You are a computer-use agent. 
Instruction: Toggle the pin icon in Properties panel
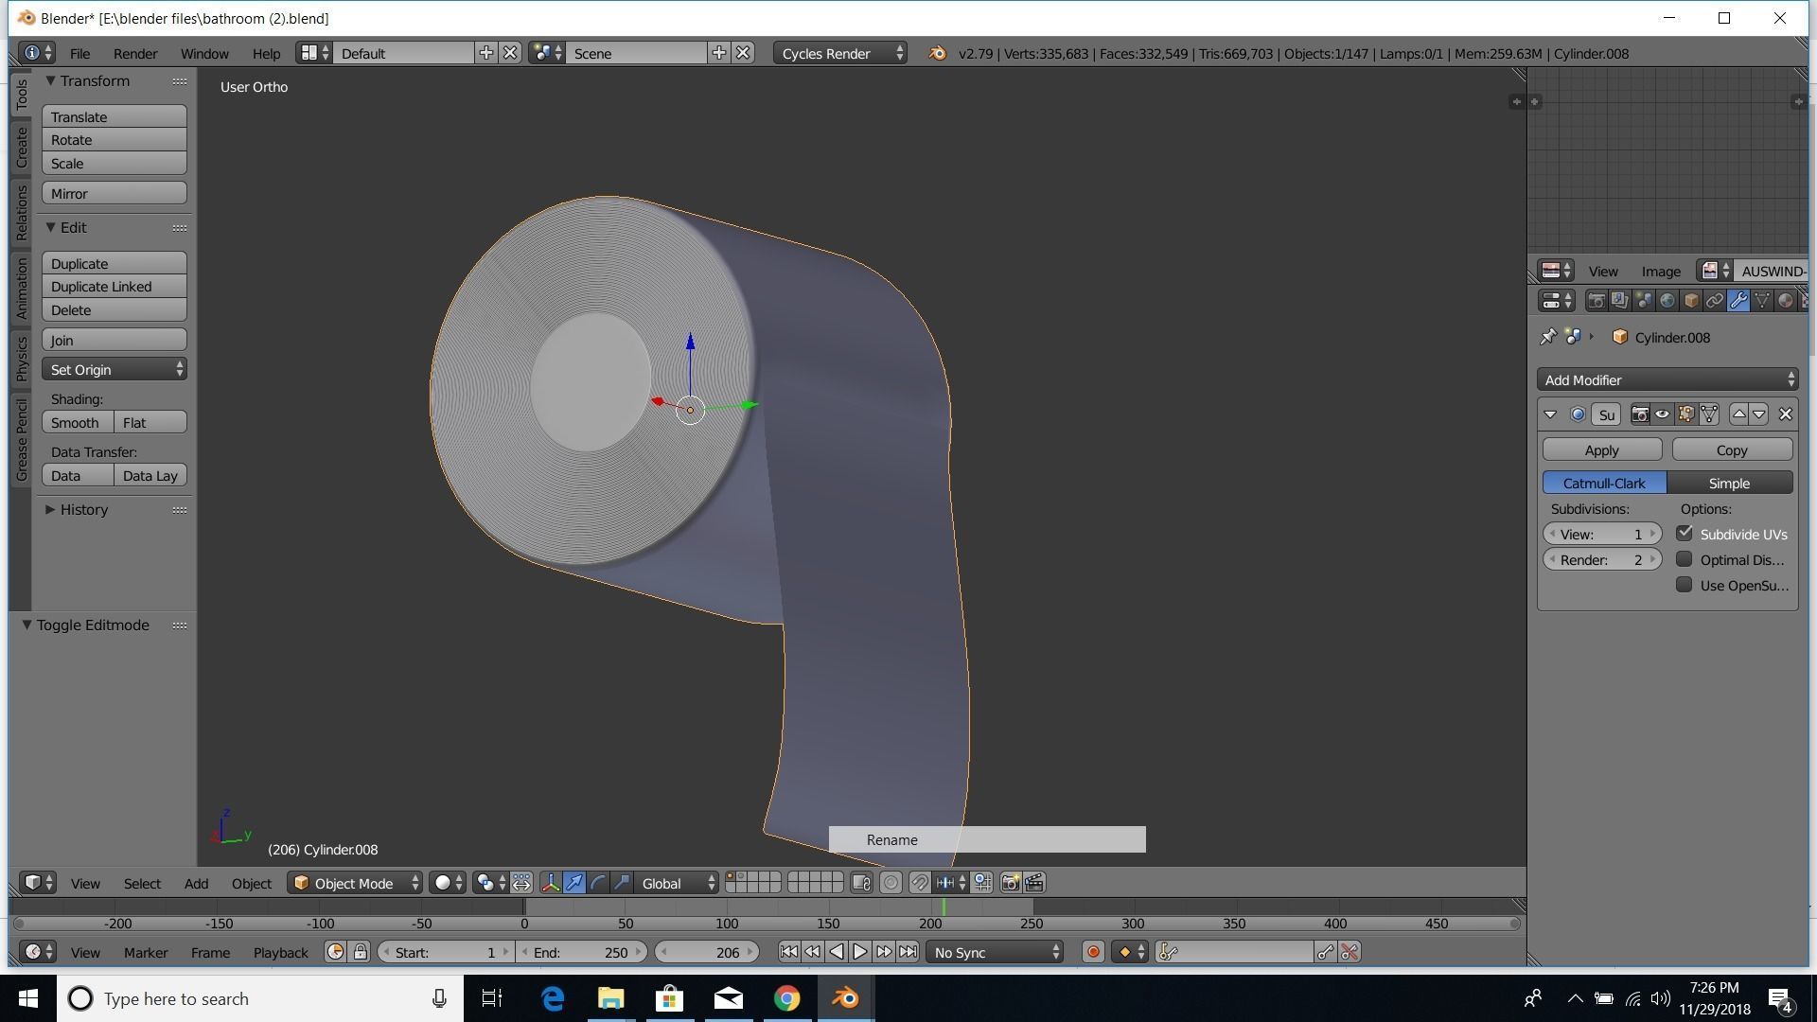1548,337
